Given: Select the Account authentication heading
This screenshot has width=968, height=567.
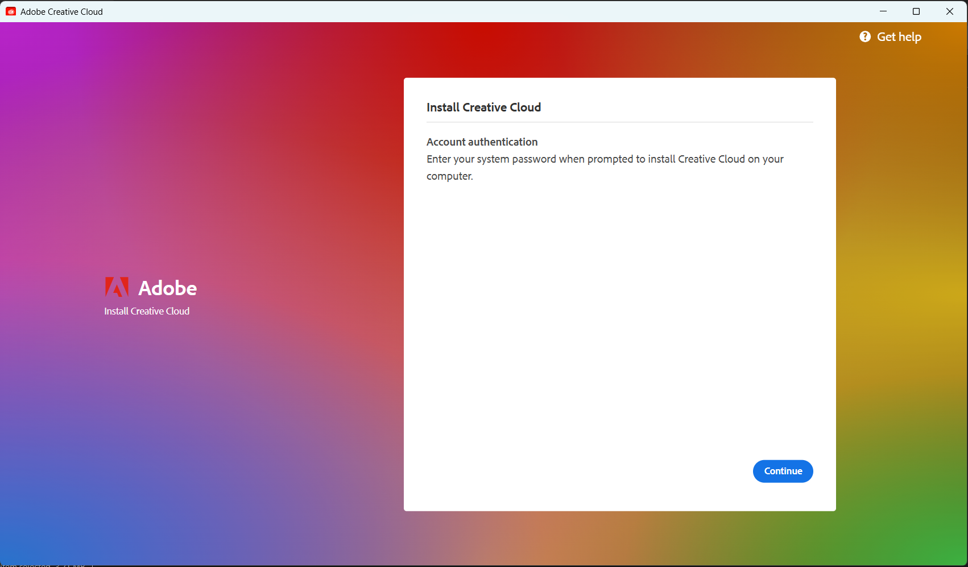Looking at the screenshot, I should tap(482, 142).
